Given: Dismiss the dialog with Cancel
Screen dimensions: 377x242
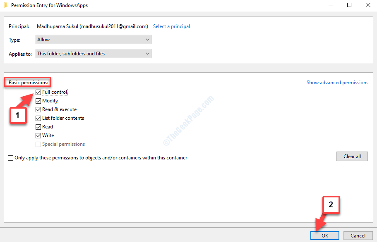Looking at the screenshot, I should pos(357,235).
